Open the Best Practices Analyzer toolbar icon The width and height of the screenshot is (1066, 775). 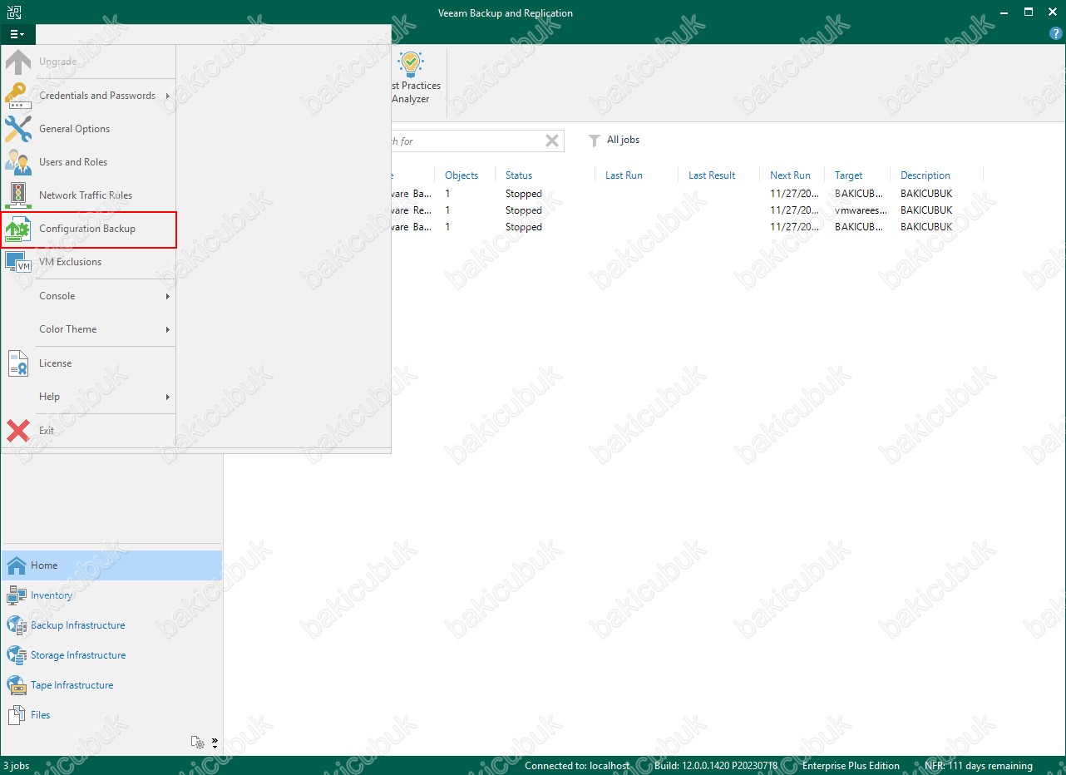coord(412,78)
